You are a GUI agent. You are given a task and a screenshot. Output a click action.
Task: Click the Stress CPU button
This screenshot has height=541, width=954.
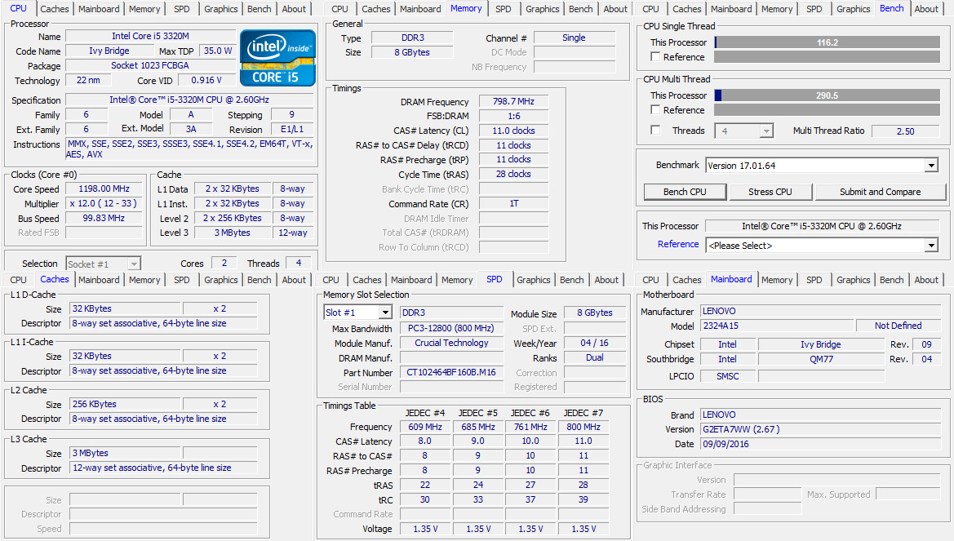coord(770,192)
